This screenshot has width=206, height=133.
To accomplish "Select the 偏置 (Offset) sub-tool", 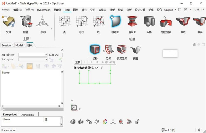I will (135, 50).
